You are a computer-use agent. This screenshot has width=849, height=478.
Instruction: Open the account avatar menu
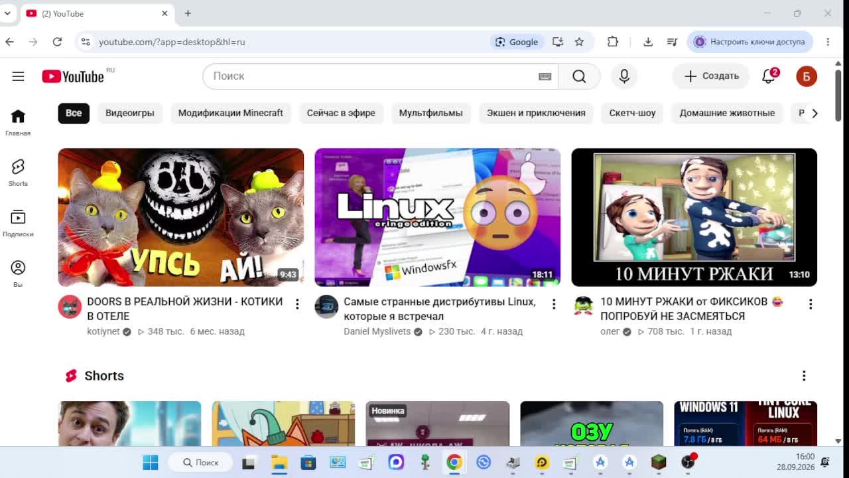(x=807, y=76)
